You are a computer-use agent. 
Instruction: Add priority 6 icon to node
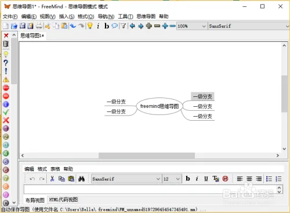pyautogui.click(x=6, y=170)
